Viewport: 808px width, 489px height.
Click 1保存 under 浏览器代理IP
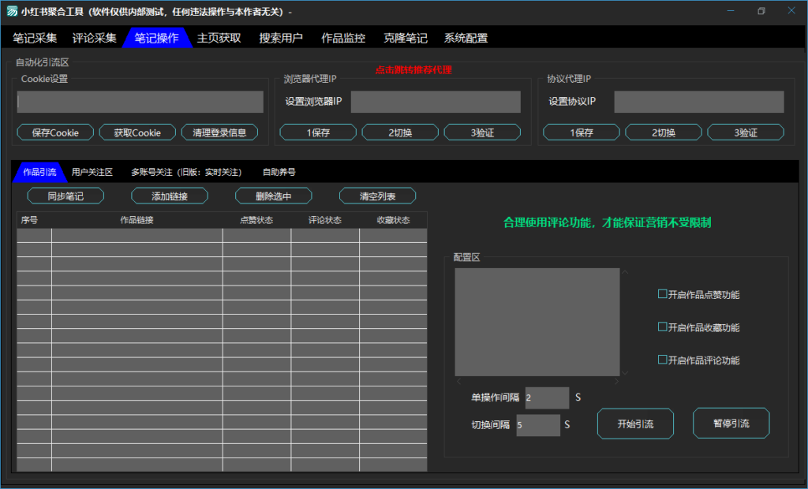click(x=318, y=133)
